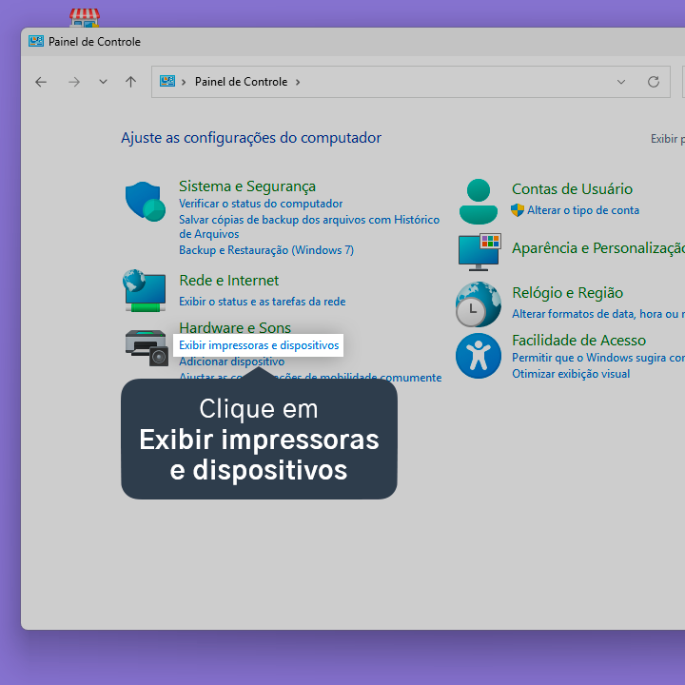
Task: Open Hardware e Sons category
Action: [x=235, y=327]
